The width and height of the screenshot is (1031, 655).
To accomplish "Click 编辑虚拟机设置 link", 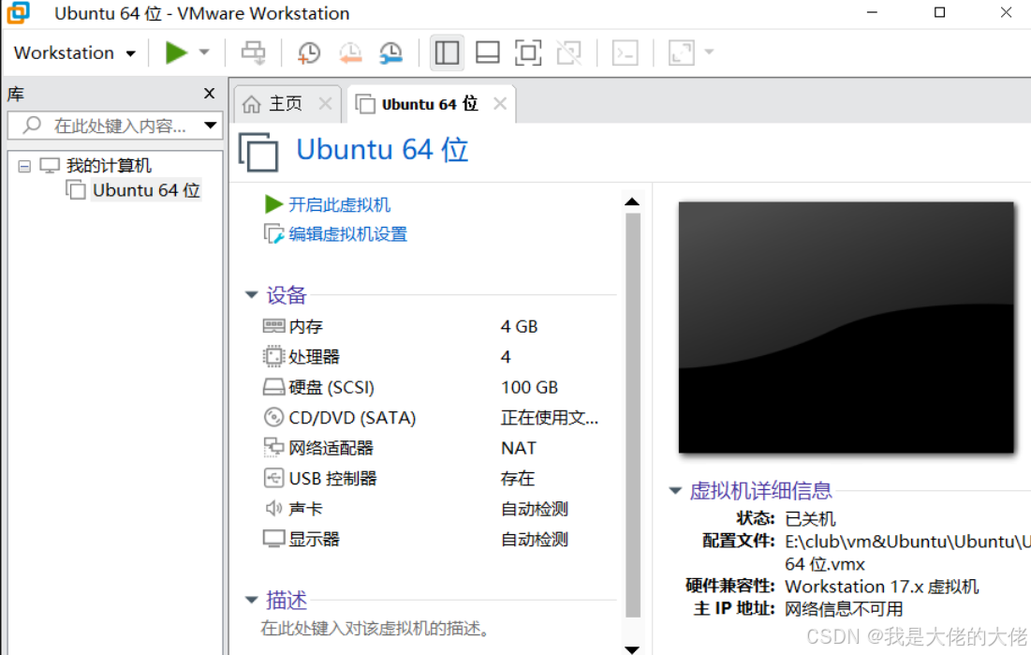I will click(x=347, y=234).
